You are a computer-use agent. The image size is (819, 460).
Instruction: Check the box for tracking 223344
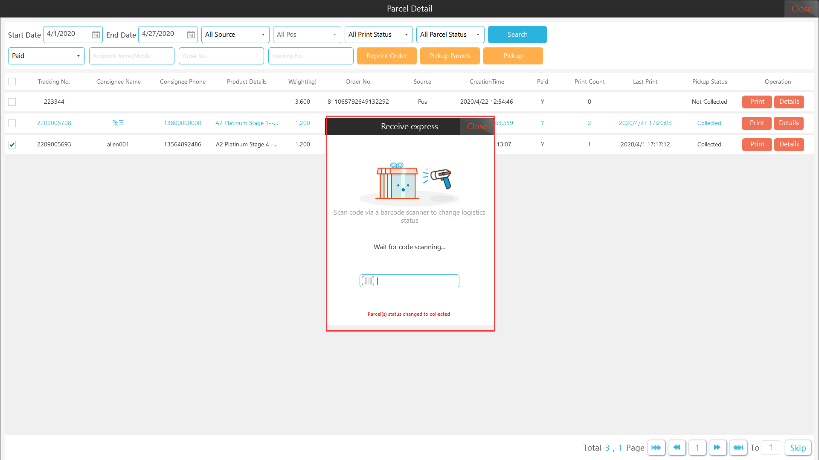click(x=12, y=102)
